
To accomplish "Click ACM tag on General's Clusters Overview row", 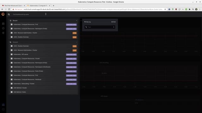I will click(x=74, y=46).
